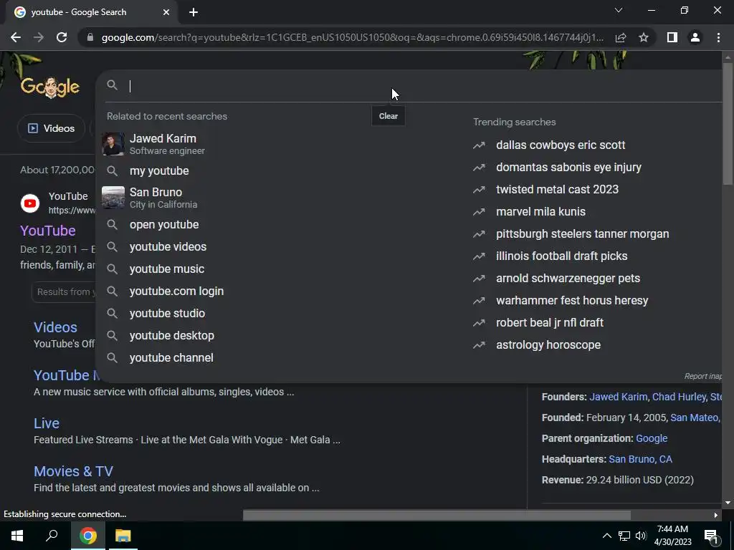Click the Google doodle logo
The width and height of the screenshot is (734, 550).
coord(50,87)
